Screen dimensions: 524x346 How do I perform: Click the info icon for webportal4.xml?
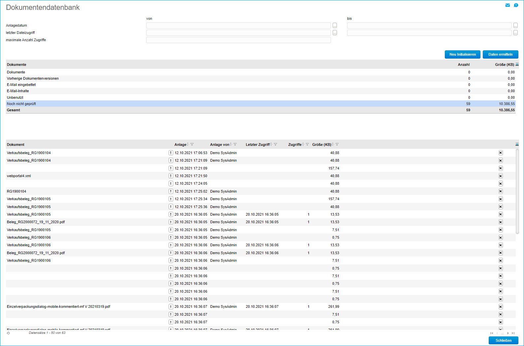coord(171,176)
